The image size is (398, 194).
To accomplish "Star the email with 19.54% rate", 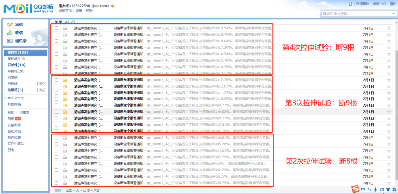I will pyautogui.click(x=389, y=28).
